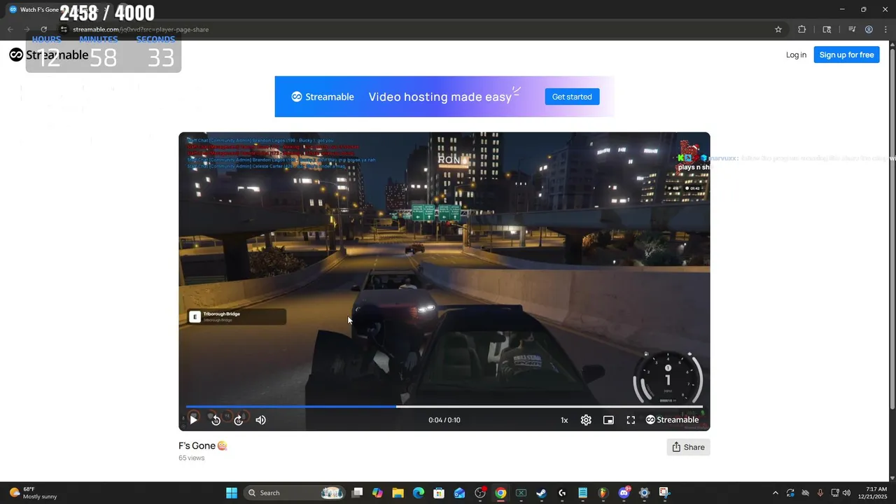Enter fullscreen mode in the player
The image size is (896, 504).
[x=631, y=420]
